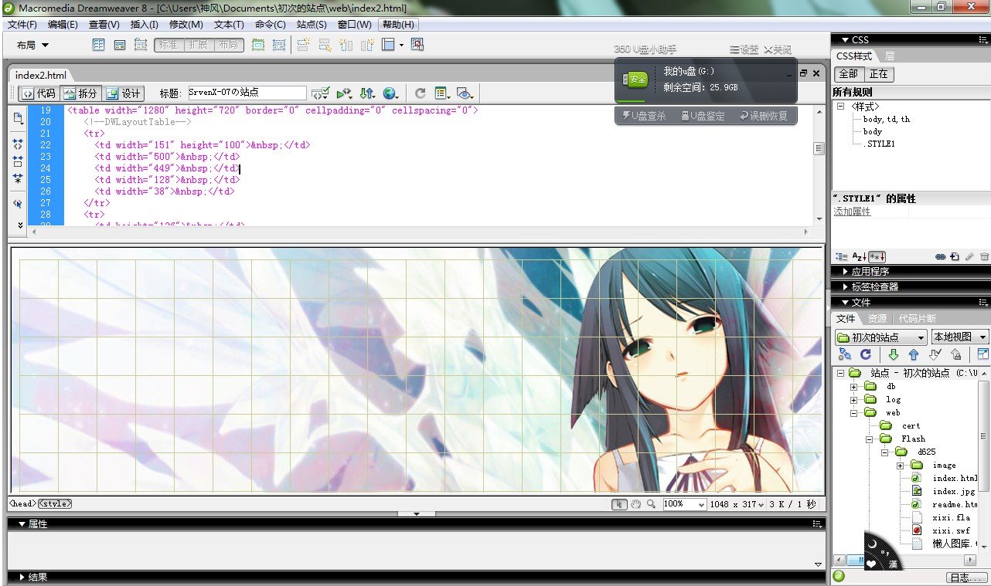Screen dimensions: 991x586
Task: Click the Get Files down-arrow icon
Action: (x=894, y=354)
